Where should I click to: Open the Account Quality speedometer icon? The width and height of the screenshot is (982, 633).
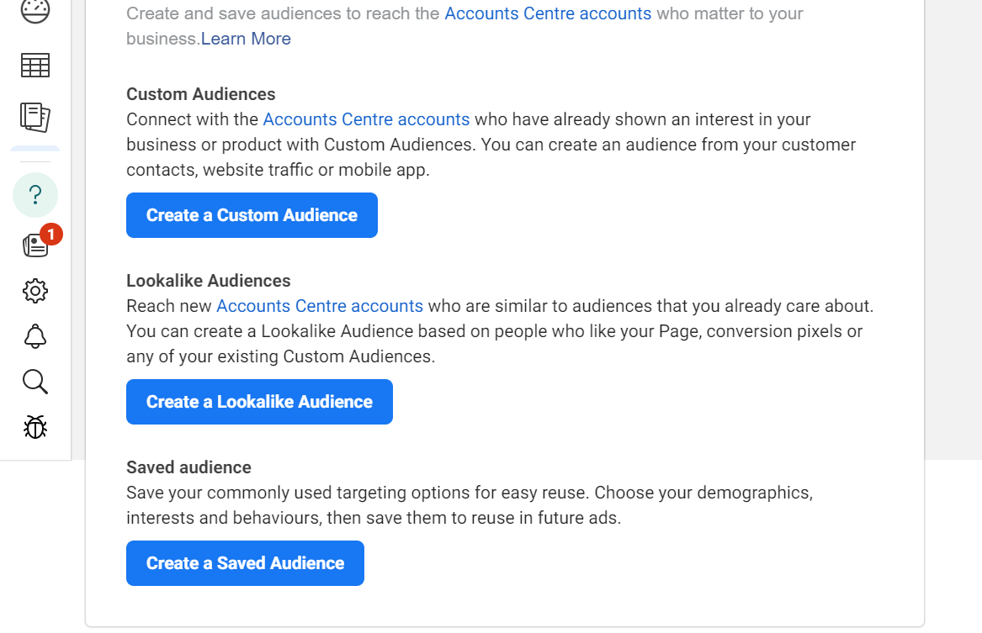click(35, 10)
